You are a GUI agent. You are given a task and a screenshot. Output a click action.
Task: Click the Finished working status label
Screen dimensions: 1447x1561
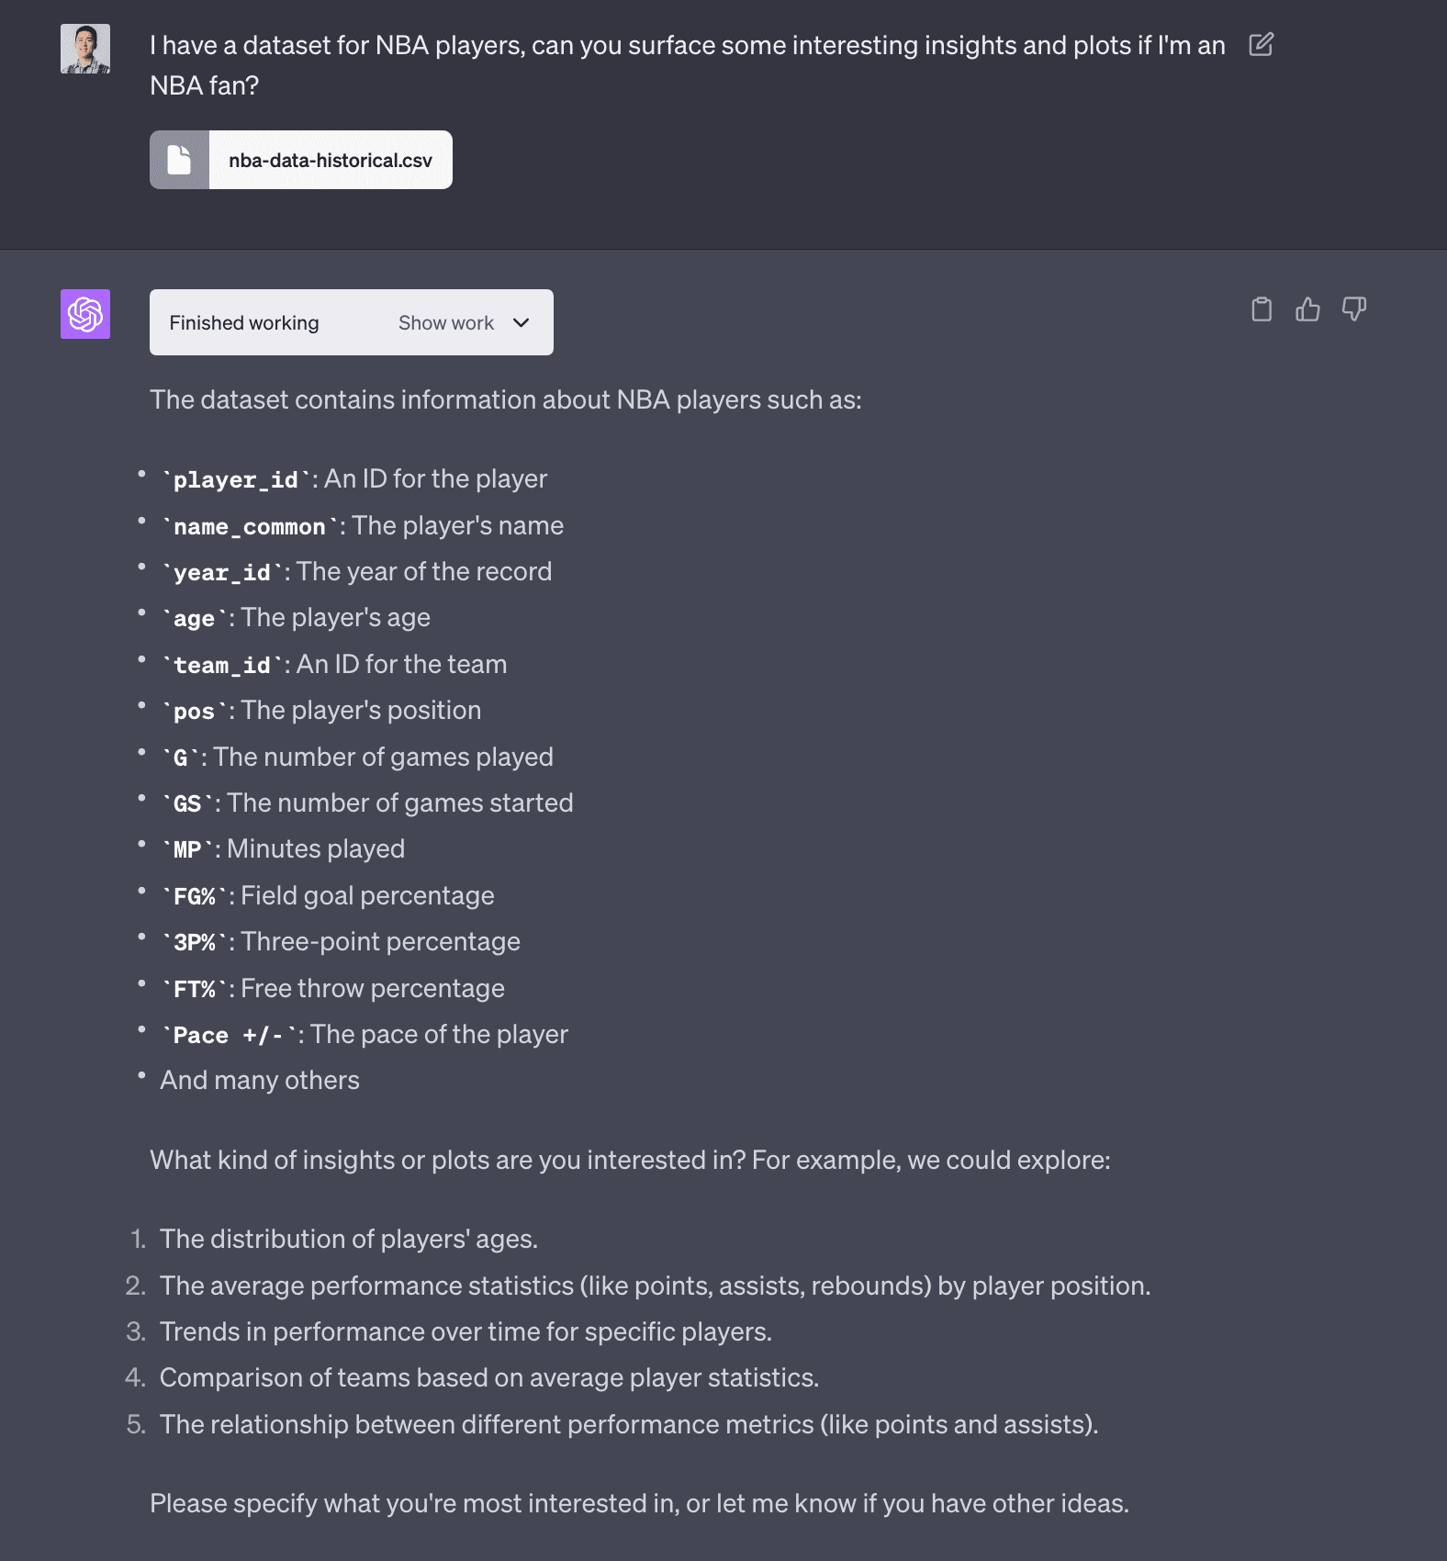click(x=244, y=323)
